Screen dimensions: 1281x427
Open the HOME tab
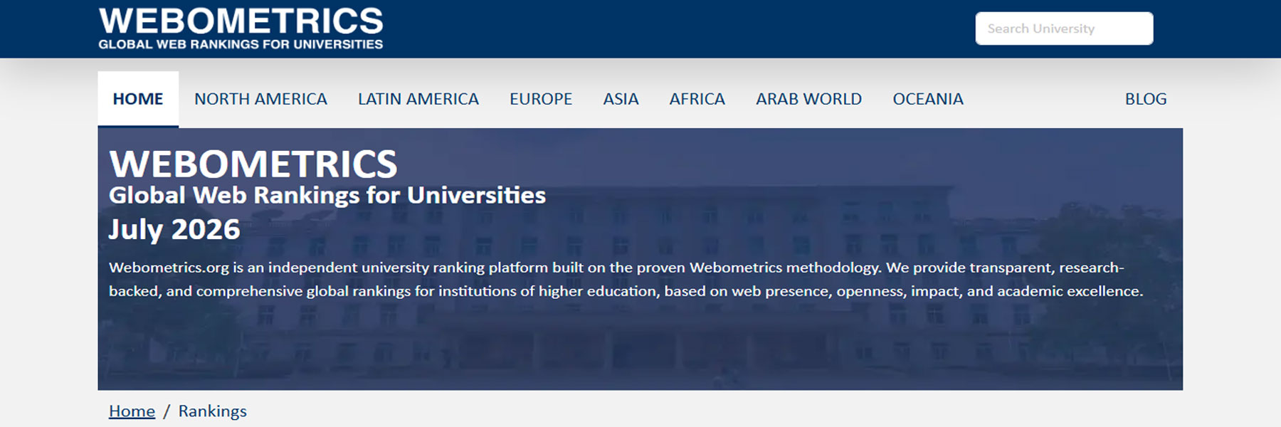tap(138, 99)
